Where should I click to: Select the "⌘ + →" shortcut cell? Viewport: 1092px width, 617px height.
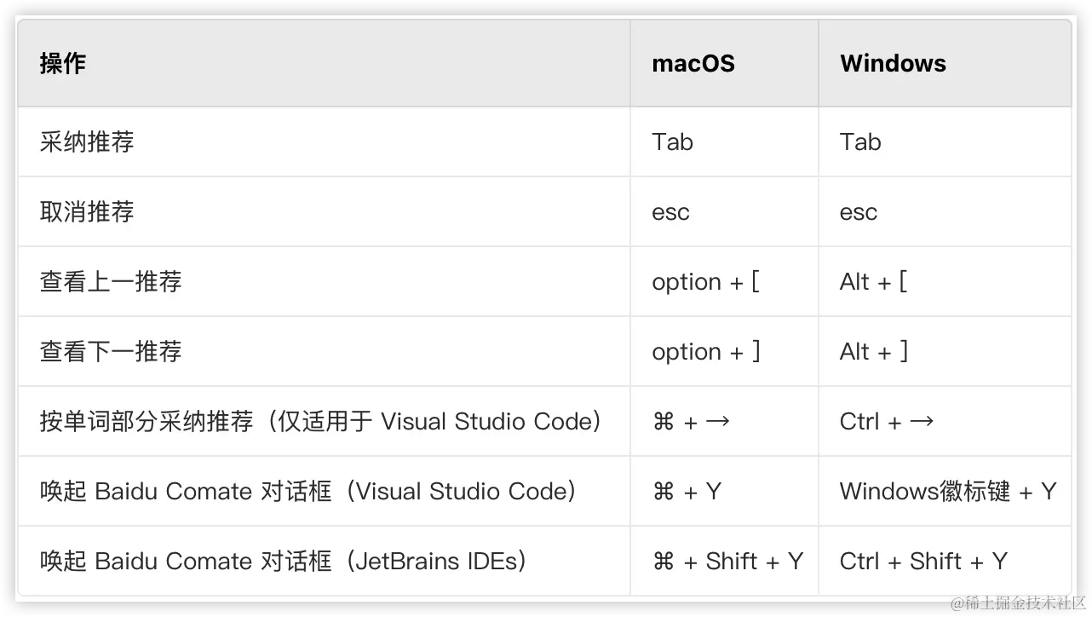(x=691, y=421)
